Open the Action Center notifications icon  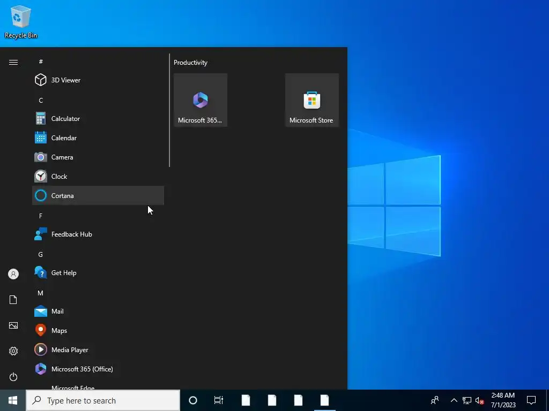(x=531, y=400)
